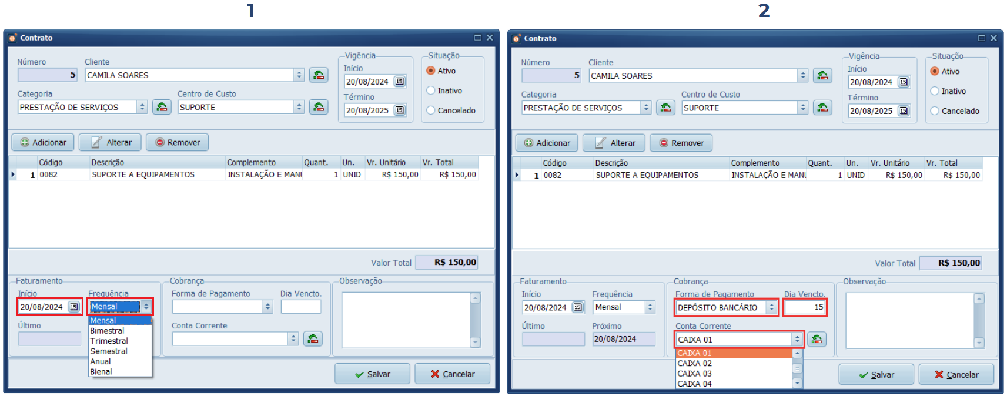Expand the Frequência dropdown in the right window
Image resolution: width=1007 pixels, height=396 pixels.
(x=650, y=307)
